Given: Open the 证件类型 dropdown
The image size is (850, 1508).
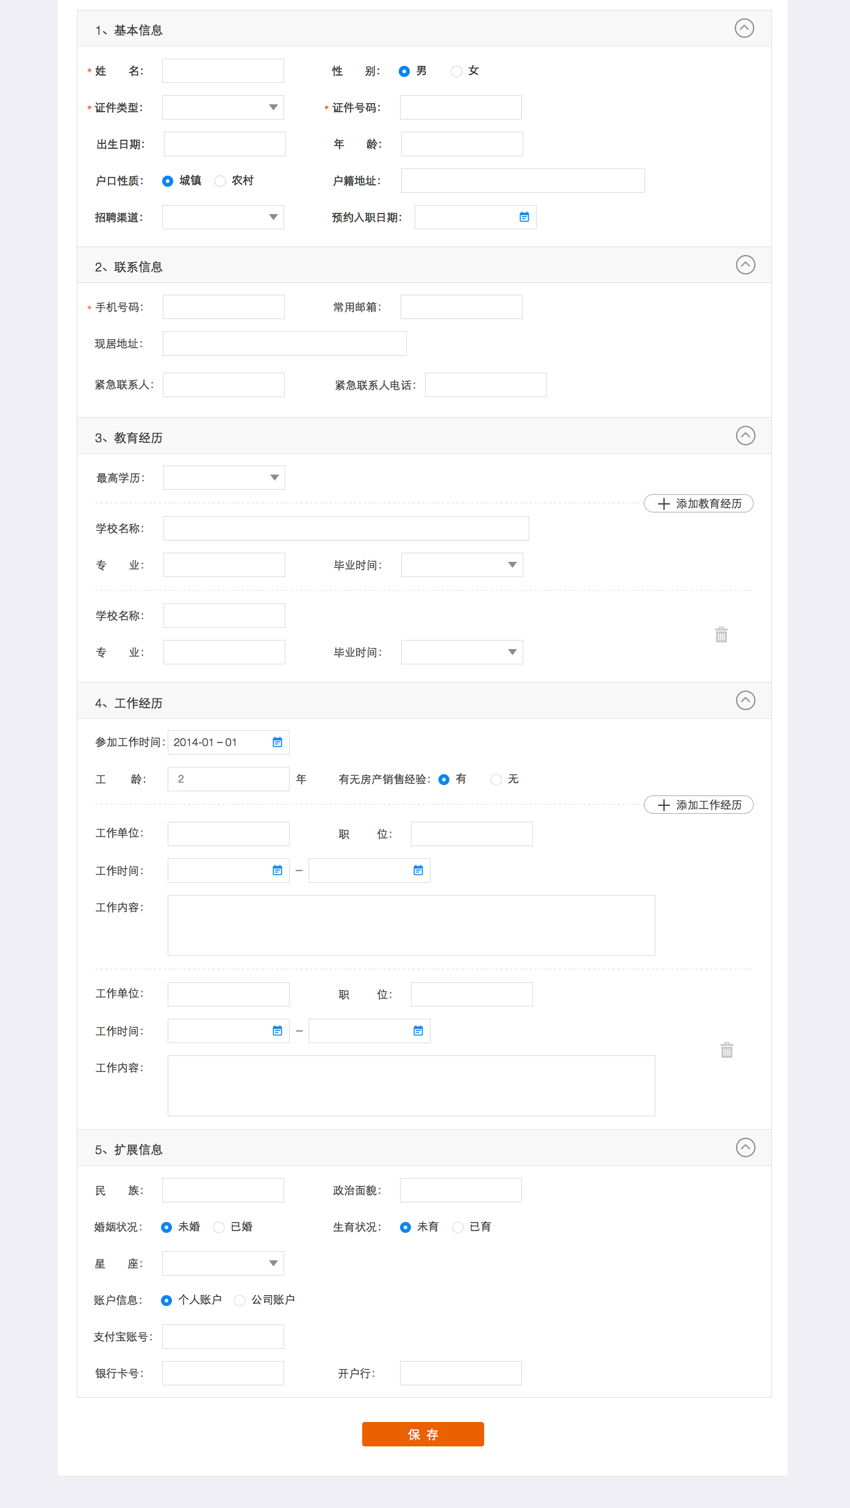Looking at the screenshot, I should point(223,107).
